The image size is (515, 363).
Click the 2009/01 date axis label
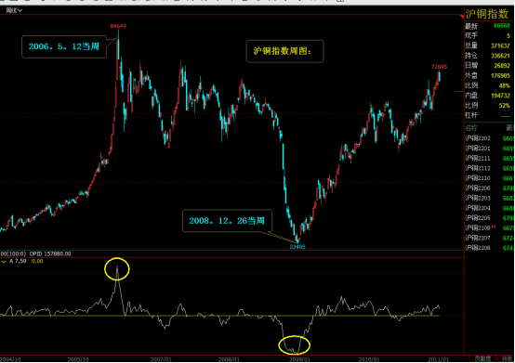coord(299,359)
